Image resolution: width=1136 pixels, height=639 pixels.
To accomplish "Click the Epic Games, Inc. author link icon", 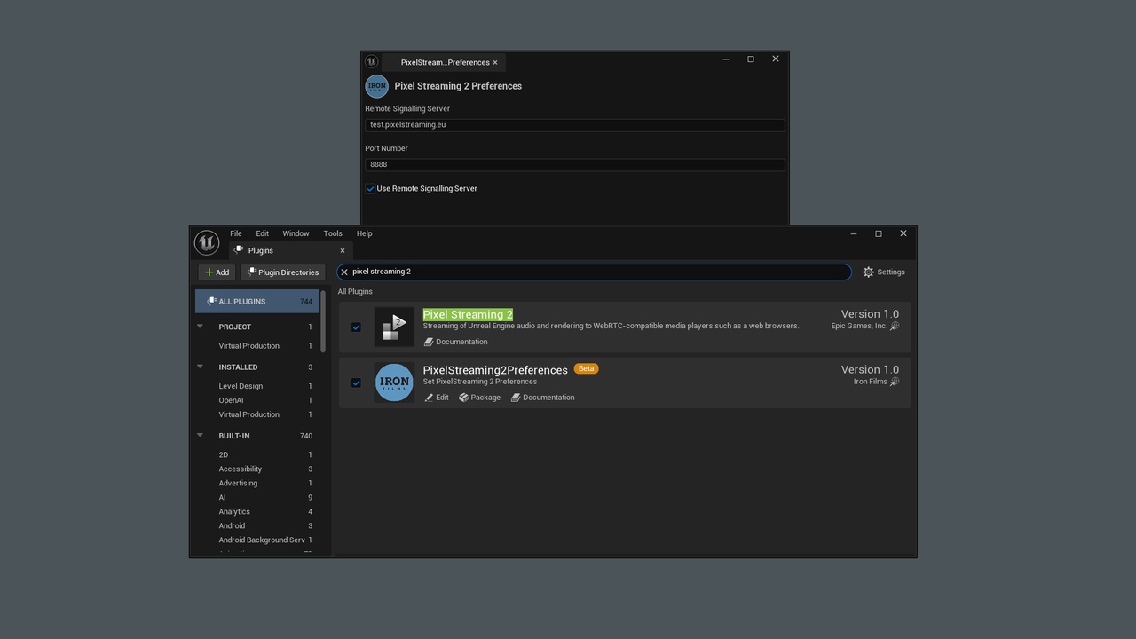I will tap(895, 326).
